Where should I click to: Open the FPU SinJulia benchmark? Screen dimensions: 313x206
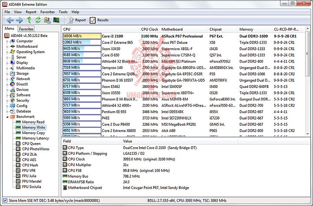click(x=32, y=186)
